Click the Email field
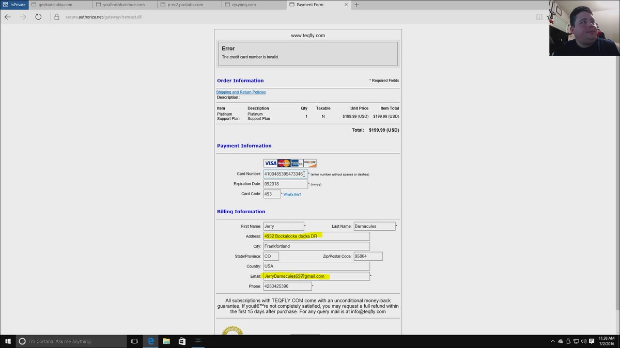Image resolution: width=620 pixels, height=348 pixels. pyautogui.click(x=317, y=276)
